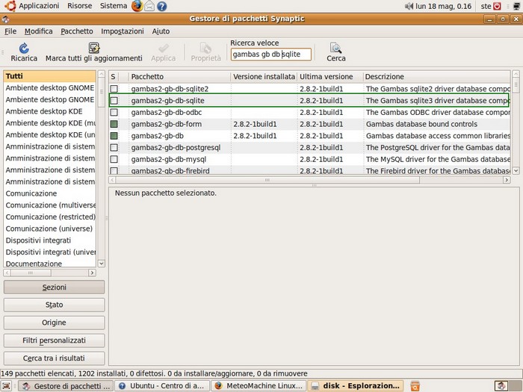Select Comunicazione (universe) category
This screenshot has width=523, height=392.
coord(49,228)
